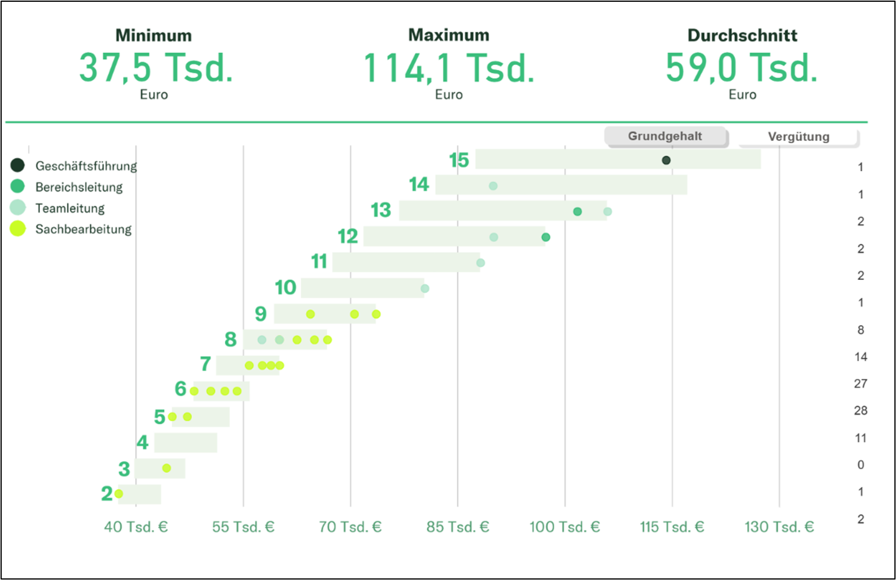Image resolution: width=896 pixels, height=580 pixels.
Task: Select the data point in band 14
Action: click(x=493, y=186)
